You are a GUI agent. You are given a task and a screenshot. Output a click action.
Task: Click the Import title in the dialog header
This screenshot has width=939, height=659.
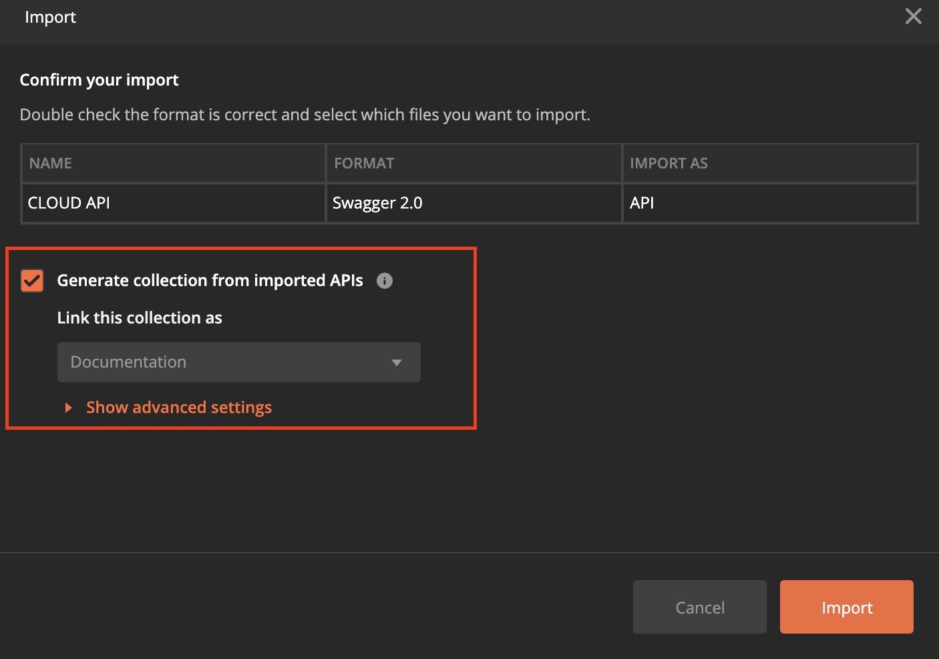50,17
